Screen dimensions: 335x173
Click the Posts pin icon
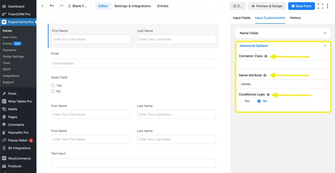point(4,94)
